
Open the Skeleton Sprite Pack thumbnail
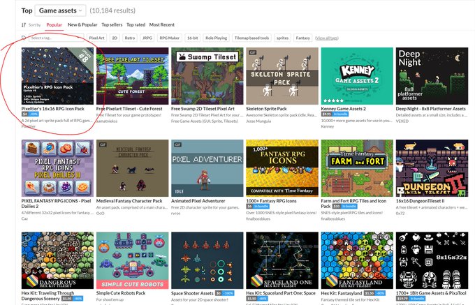(x=282, y=76)
